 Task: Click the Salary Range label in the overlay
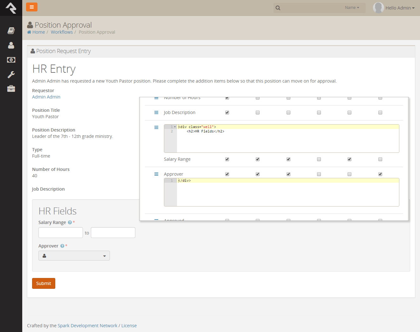177,159
